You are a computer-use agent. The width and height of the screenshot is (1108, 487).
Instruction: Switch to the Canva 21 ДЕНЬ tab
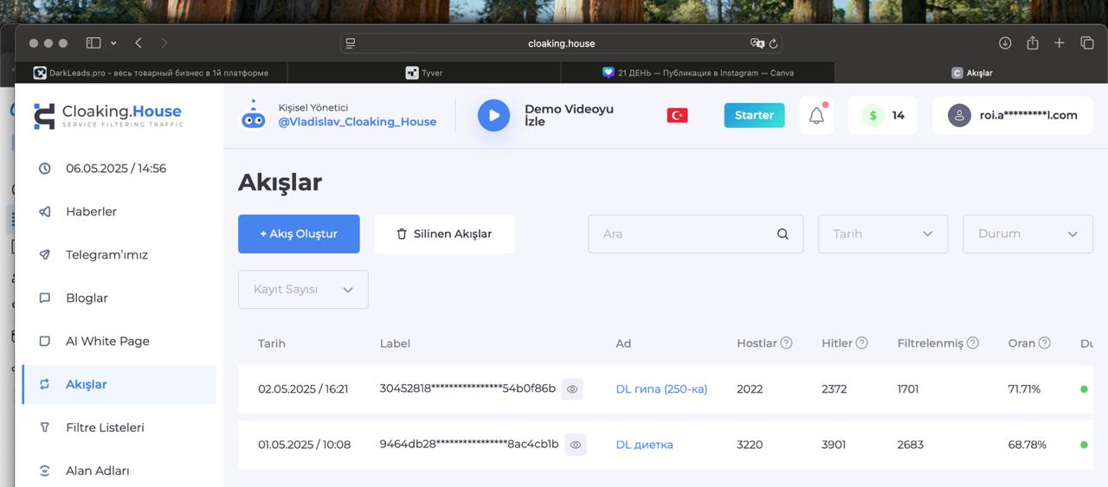click(x=698, y=73)
